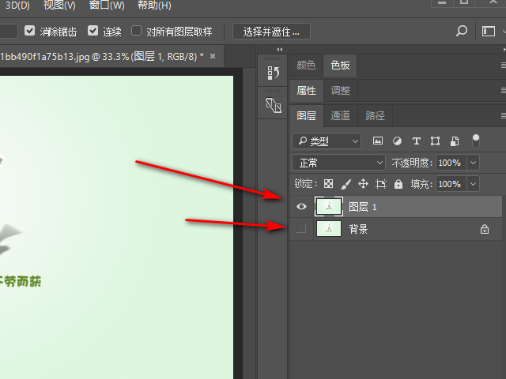Open the 类型 layer filter dropdown
506x379 pixels.
click(x=327, y=141)
